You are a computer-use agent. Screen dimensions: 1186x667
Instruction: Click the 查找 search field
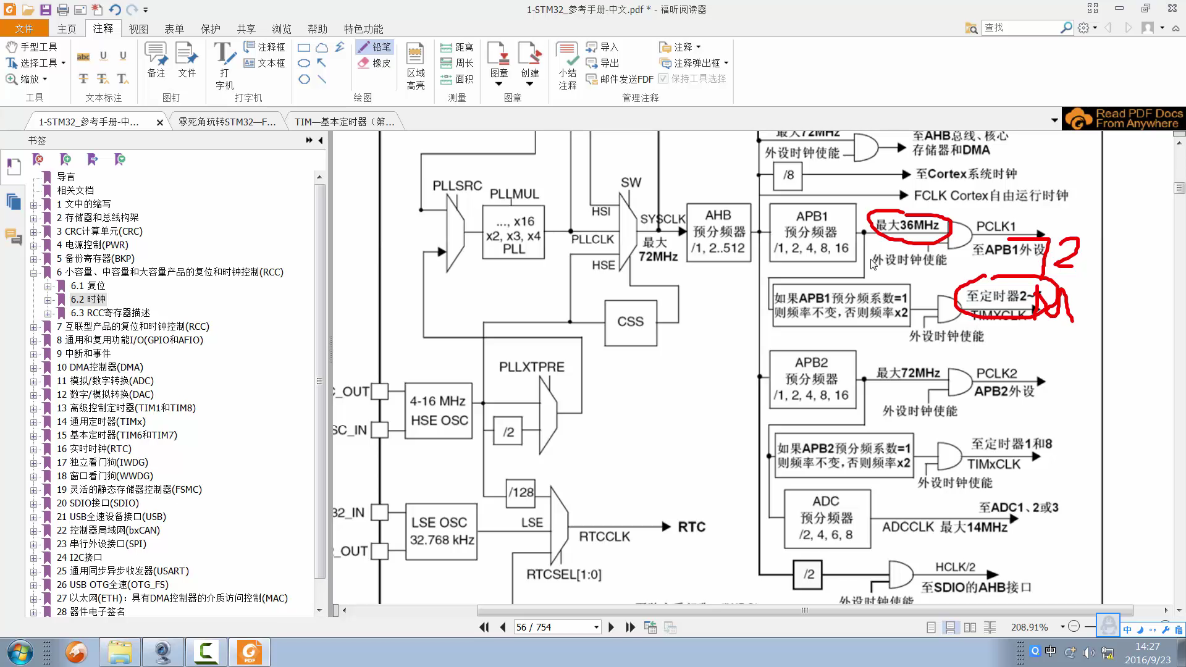[x=1021, y=28]
